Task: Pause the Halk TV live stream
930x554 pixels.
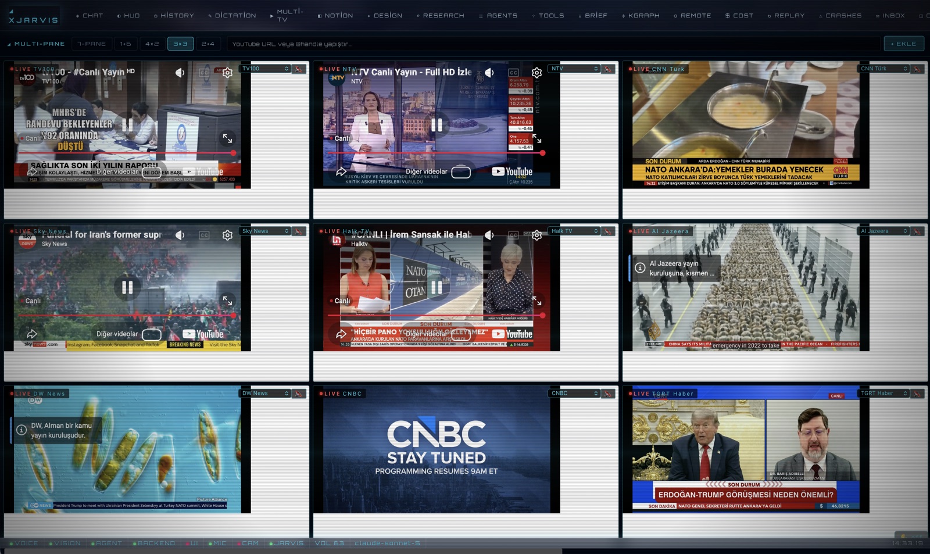Action: tap(437, 287)
